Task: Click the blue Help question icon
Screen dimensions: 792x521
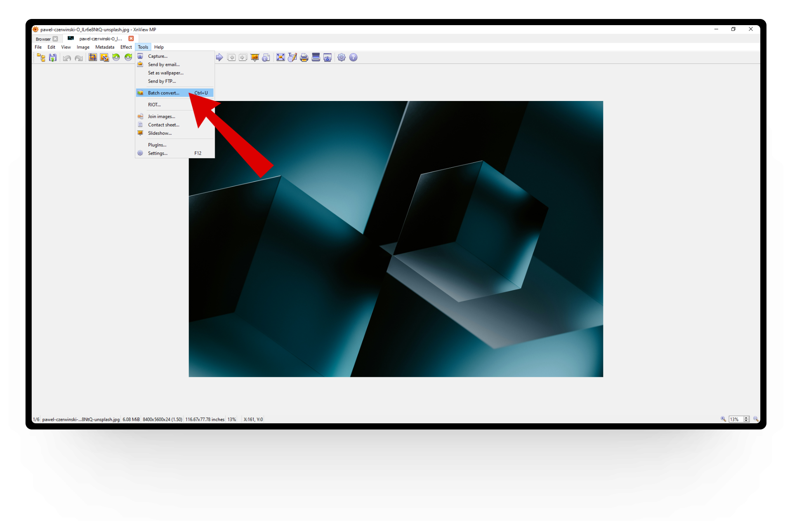Action: click(354, 58)
